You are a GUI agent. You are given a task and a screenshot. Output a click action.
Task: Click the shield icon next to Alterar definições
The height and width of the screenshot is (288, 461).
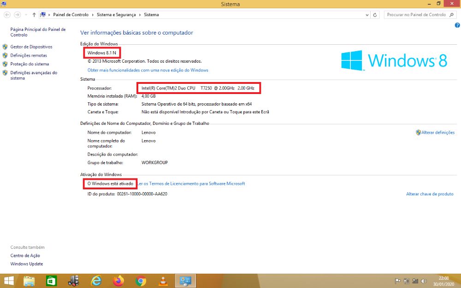[x=419, y=133]
